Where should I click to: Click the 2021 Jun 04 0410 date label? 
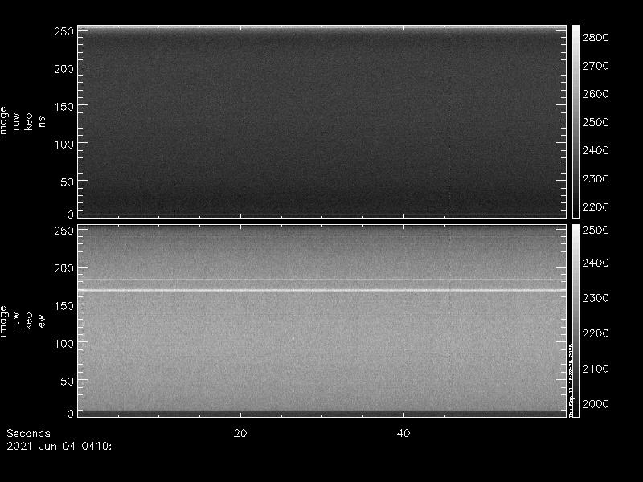point(58,446)
